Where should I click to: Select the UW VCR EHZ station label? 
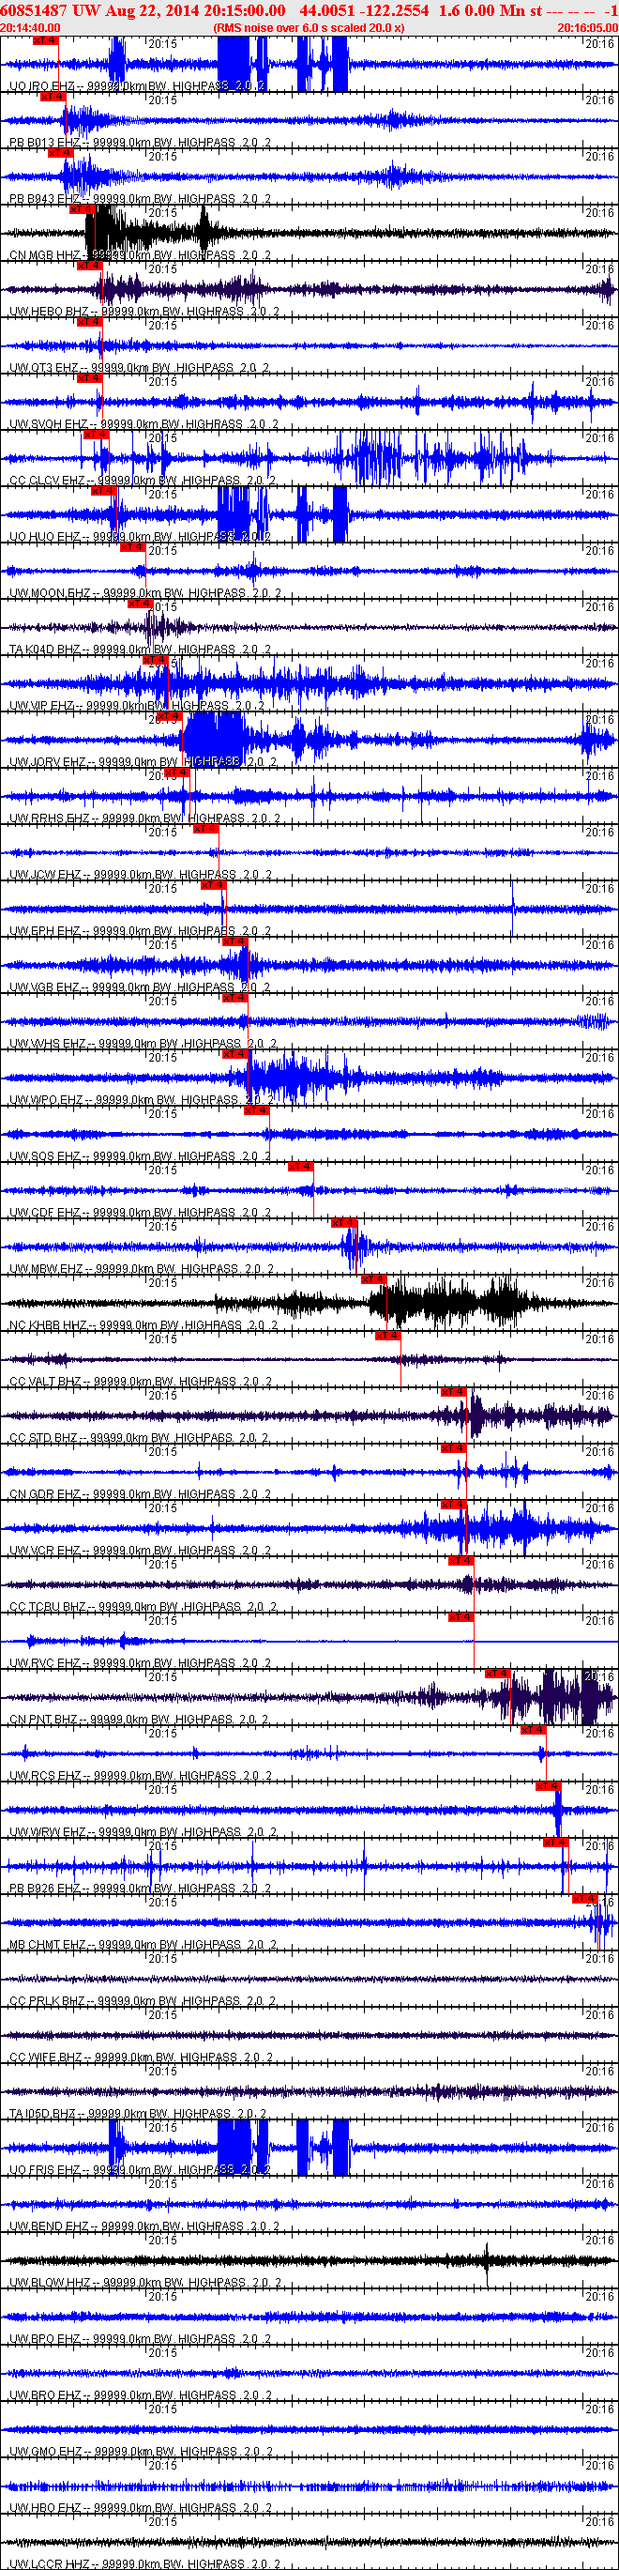tap(141, 1553)
